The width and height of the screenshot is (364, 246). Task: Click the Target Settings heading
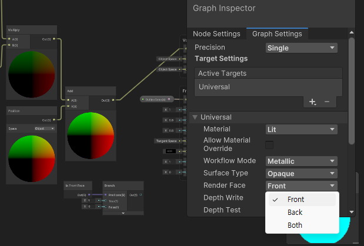click(221, 59)
